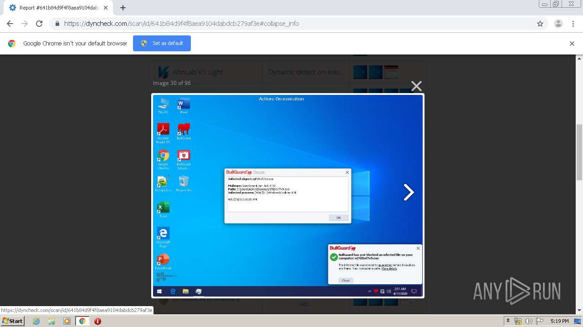583x327 pixels.
Task: Reload the dyncheck.com page
Action: (39, 24)
